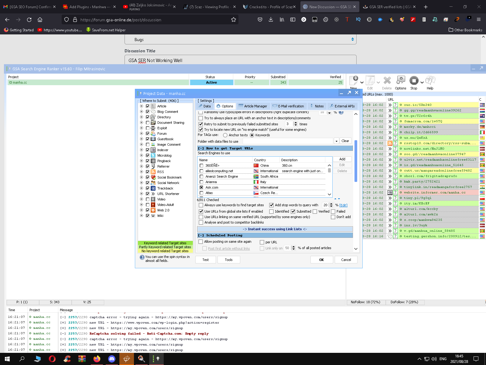
Task: Click the spin syntax help icon
Action: click(x=142, y=257)
